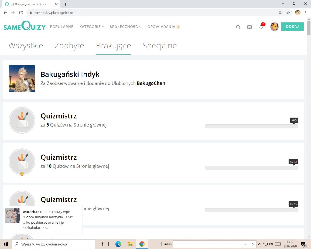Switch to the Specjalne tab
Viewport: 311px width, 249px height.
(x=160, y=46)
